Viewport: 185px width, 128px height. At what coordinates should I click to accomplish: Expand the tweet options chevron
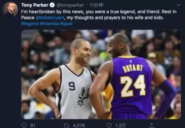coord(179,5)
